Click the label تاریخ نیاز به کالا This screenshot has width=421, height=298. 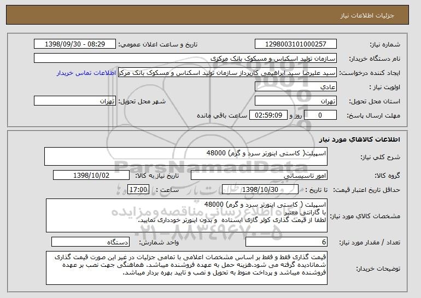pos(157,176)
